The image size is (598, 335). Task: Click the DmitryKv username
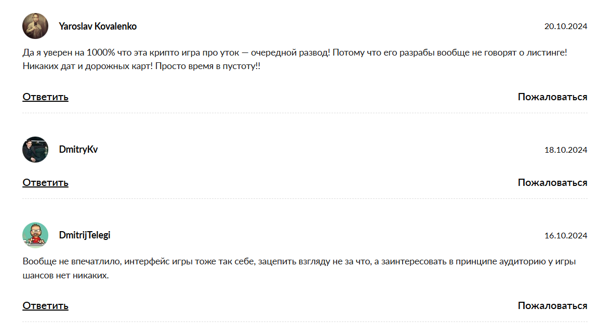coord(78,150)
